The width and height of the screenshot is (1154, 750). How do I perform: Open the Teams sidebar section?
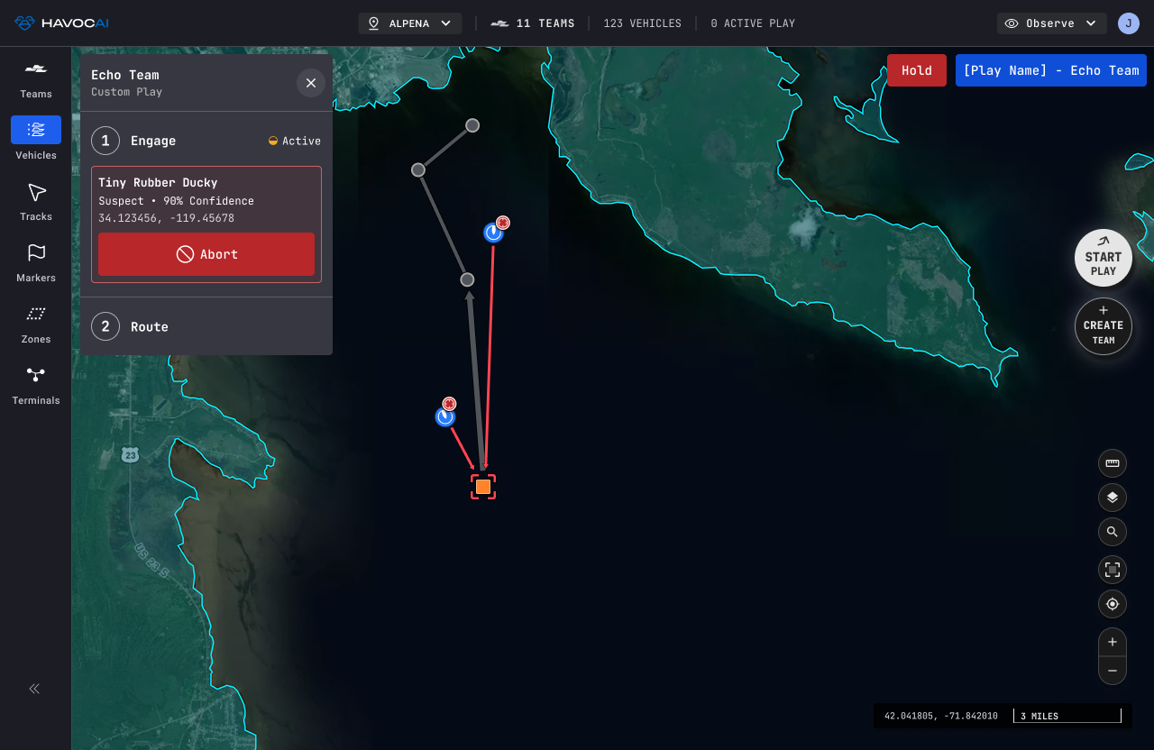[x=36, y=79]
